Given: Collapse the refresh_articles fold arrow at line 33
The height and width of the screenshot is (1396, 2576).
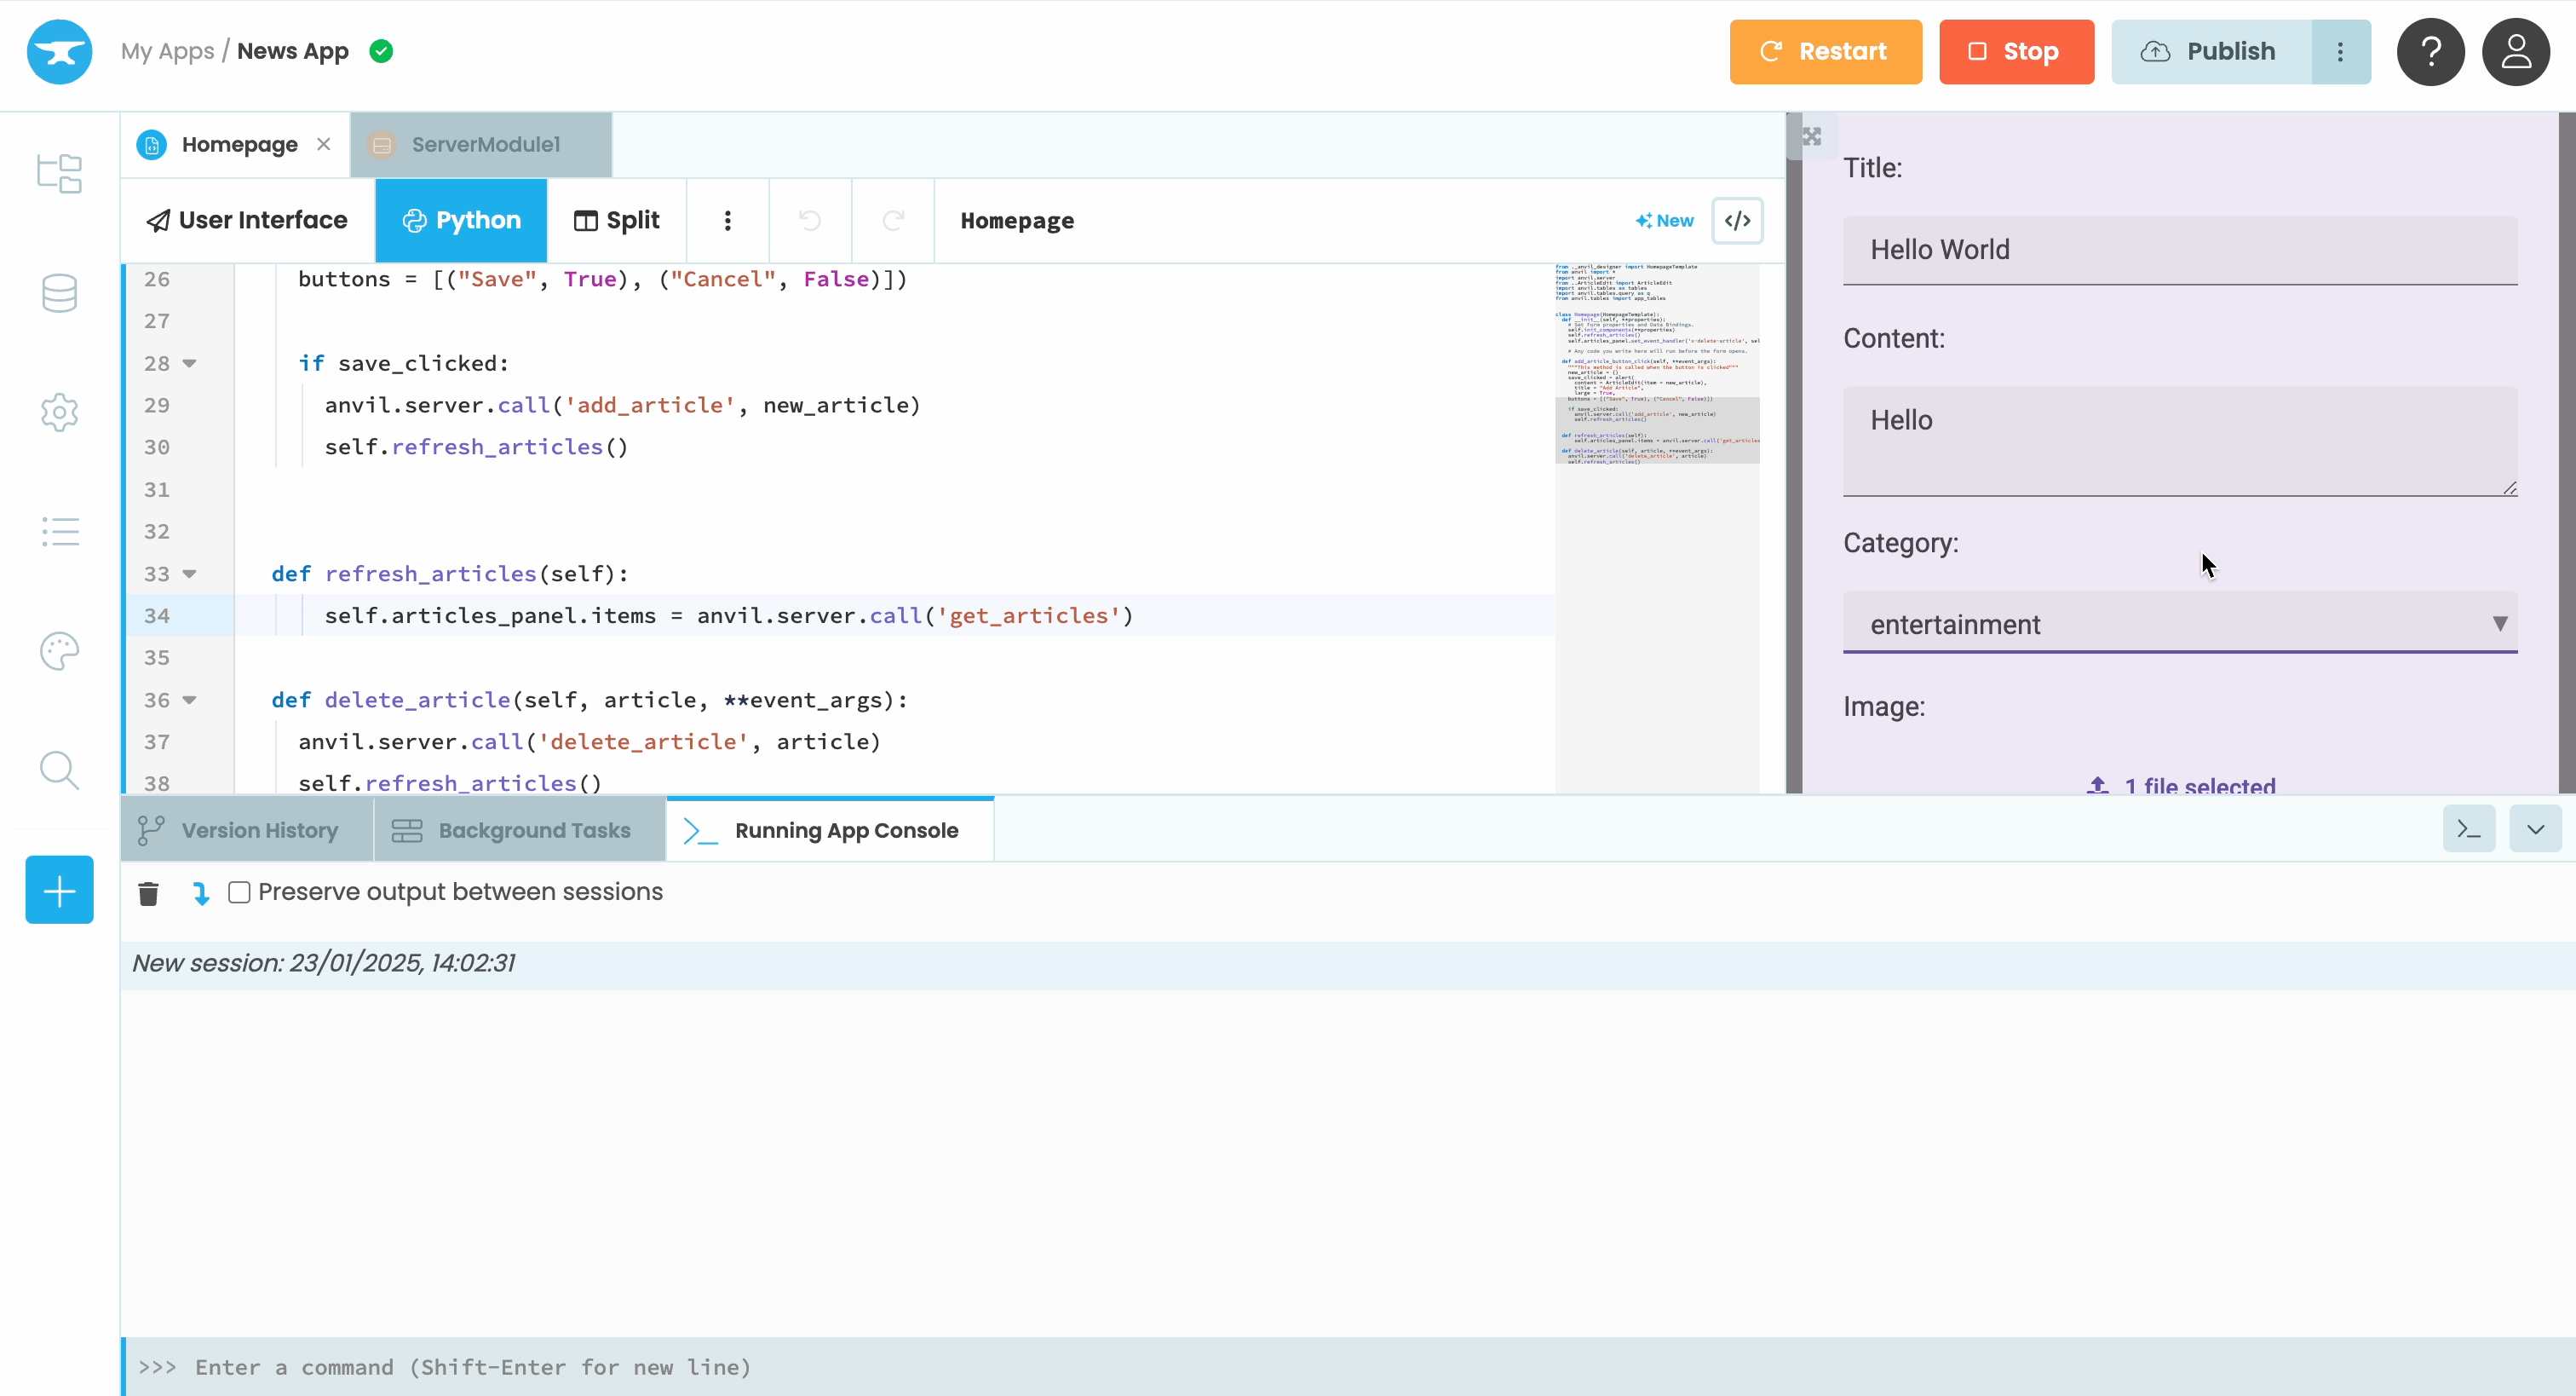Looking at the screenshot, I should click(189, 574).
